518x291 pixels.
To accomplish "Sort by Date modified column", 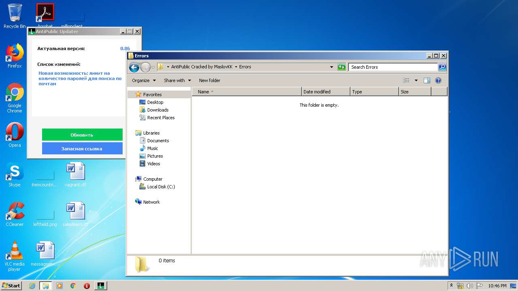I will point(326,92).
